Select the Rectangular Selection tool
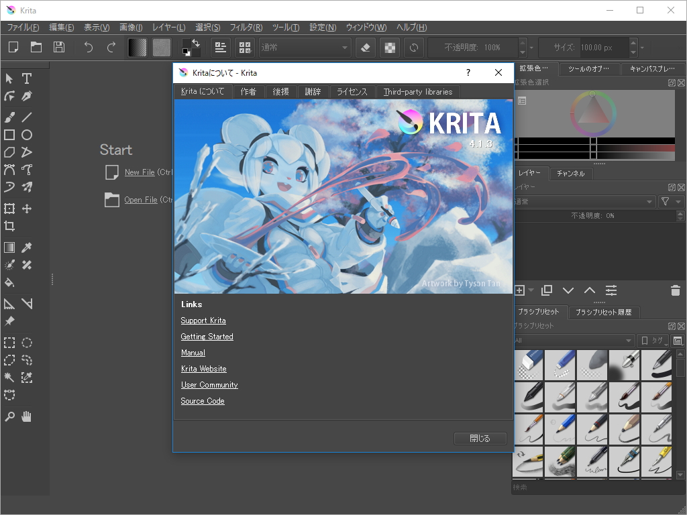 coord(9,343)
